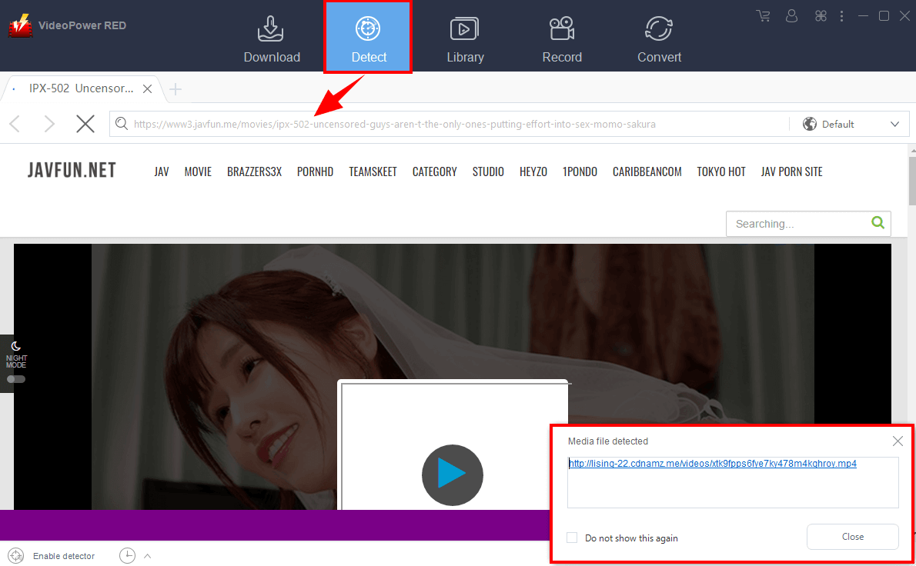Screen dimensions: 916x566
Task: Click the Night Mode moon icon
Action: 15,346
